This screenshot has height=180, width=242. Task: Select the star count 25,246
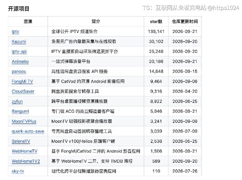(x=156, y=51)
